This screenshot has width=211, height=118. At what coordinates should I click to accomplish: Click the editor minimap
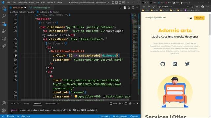[x=134, y=47]
